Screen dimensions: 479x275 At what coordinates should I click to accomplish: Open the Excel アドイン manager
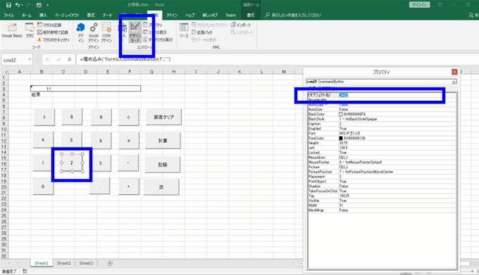click(x=94, y=32)
